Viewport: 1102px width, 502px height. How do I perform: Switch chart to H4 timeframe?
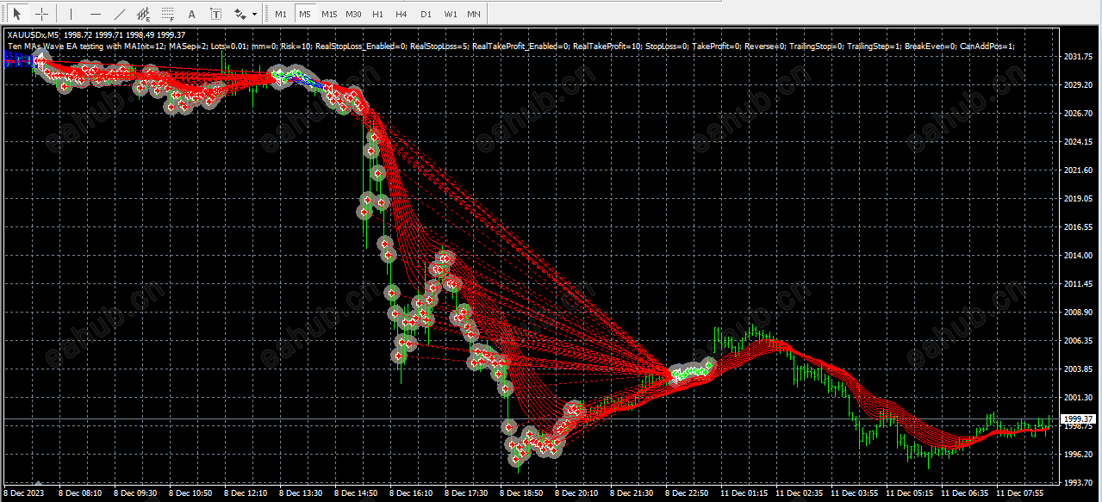(402, 15)
